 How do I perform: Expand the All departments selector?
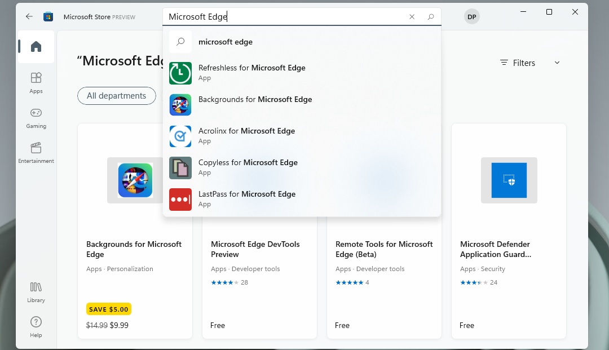tap(116, 96)
